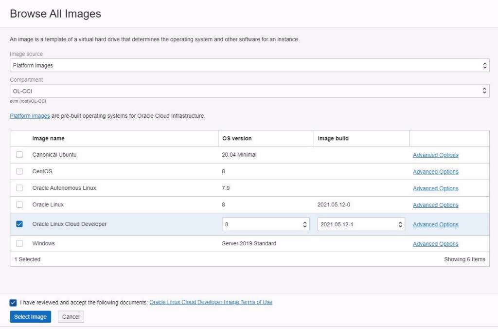This screenshot has width=498, height=329.
Task: Check the Oracle Linux image checkbox
Action: [x=19, y=204]
